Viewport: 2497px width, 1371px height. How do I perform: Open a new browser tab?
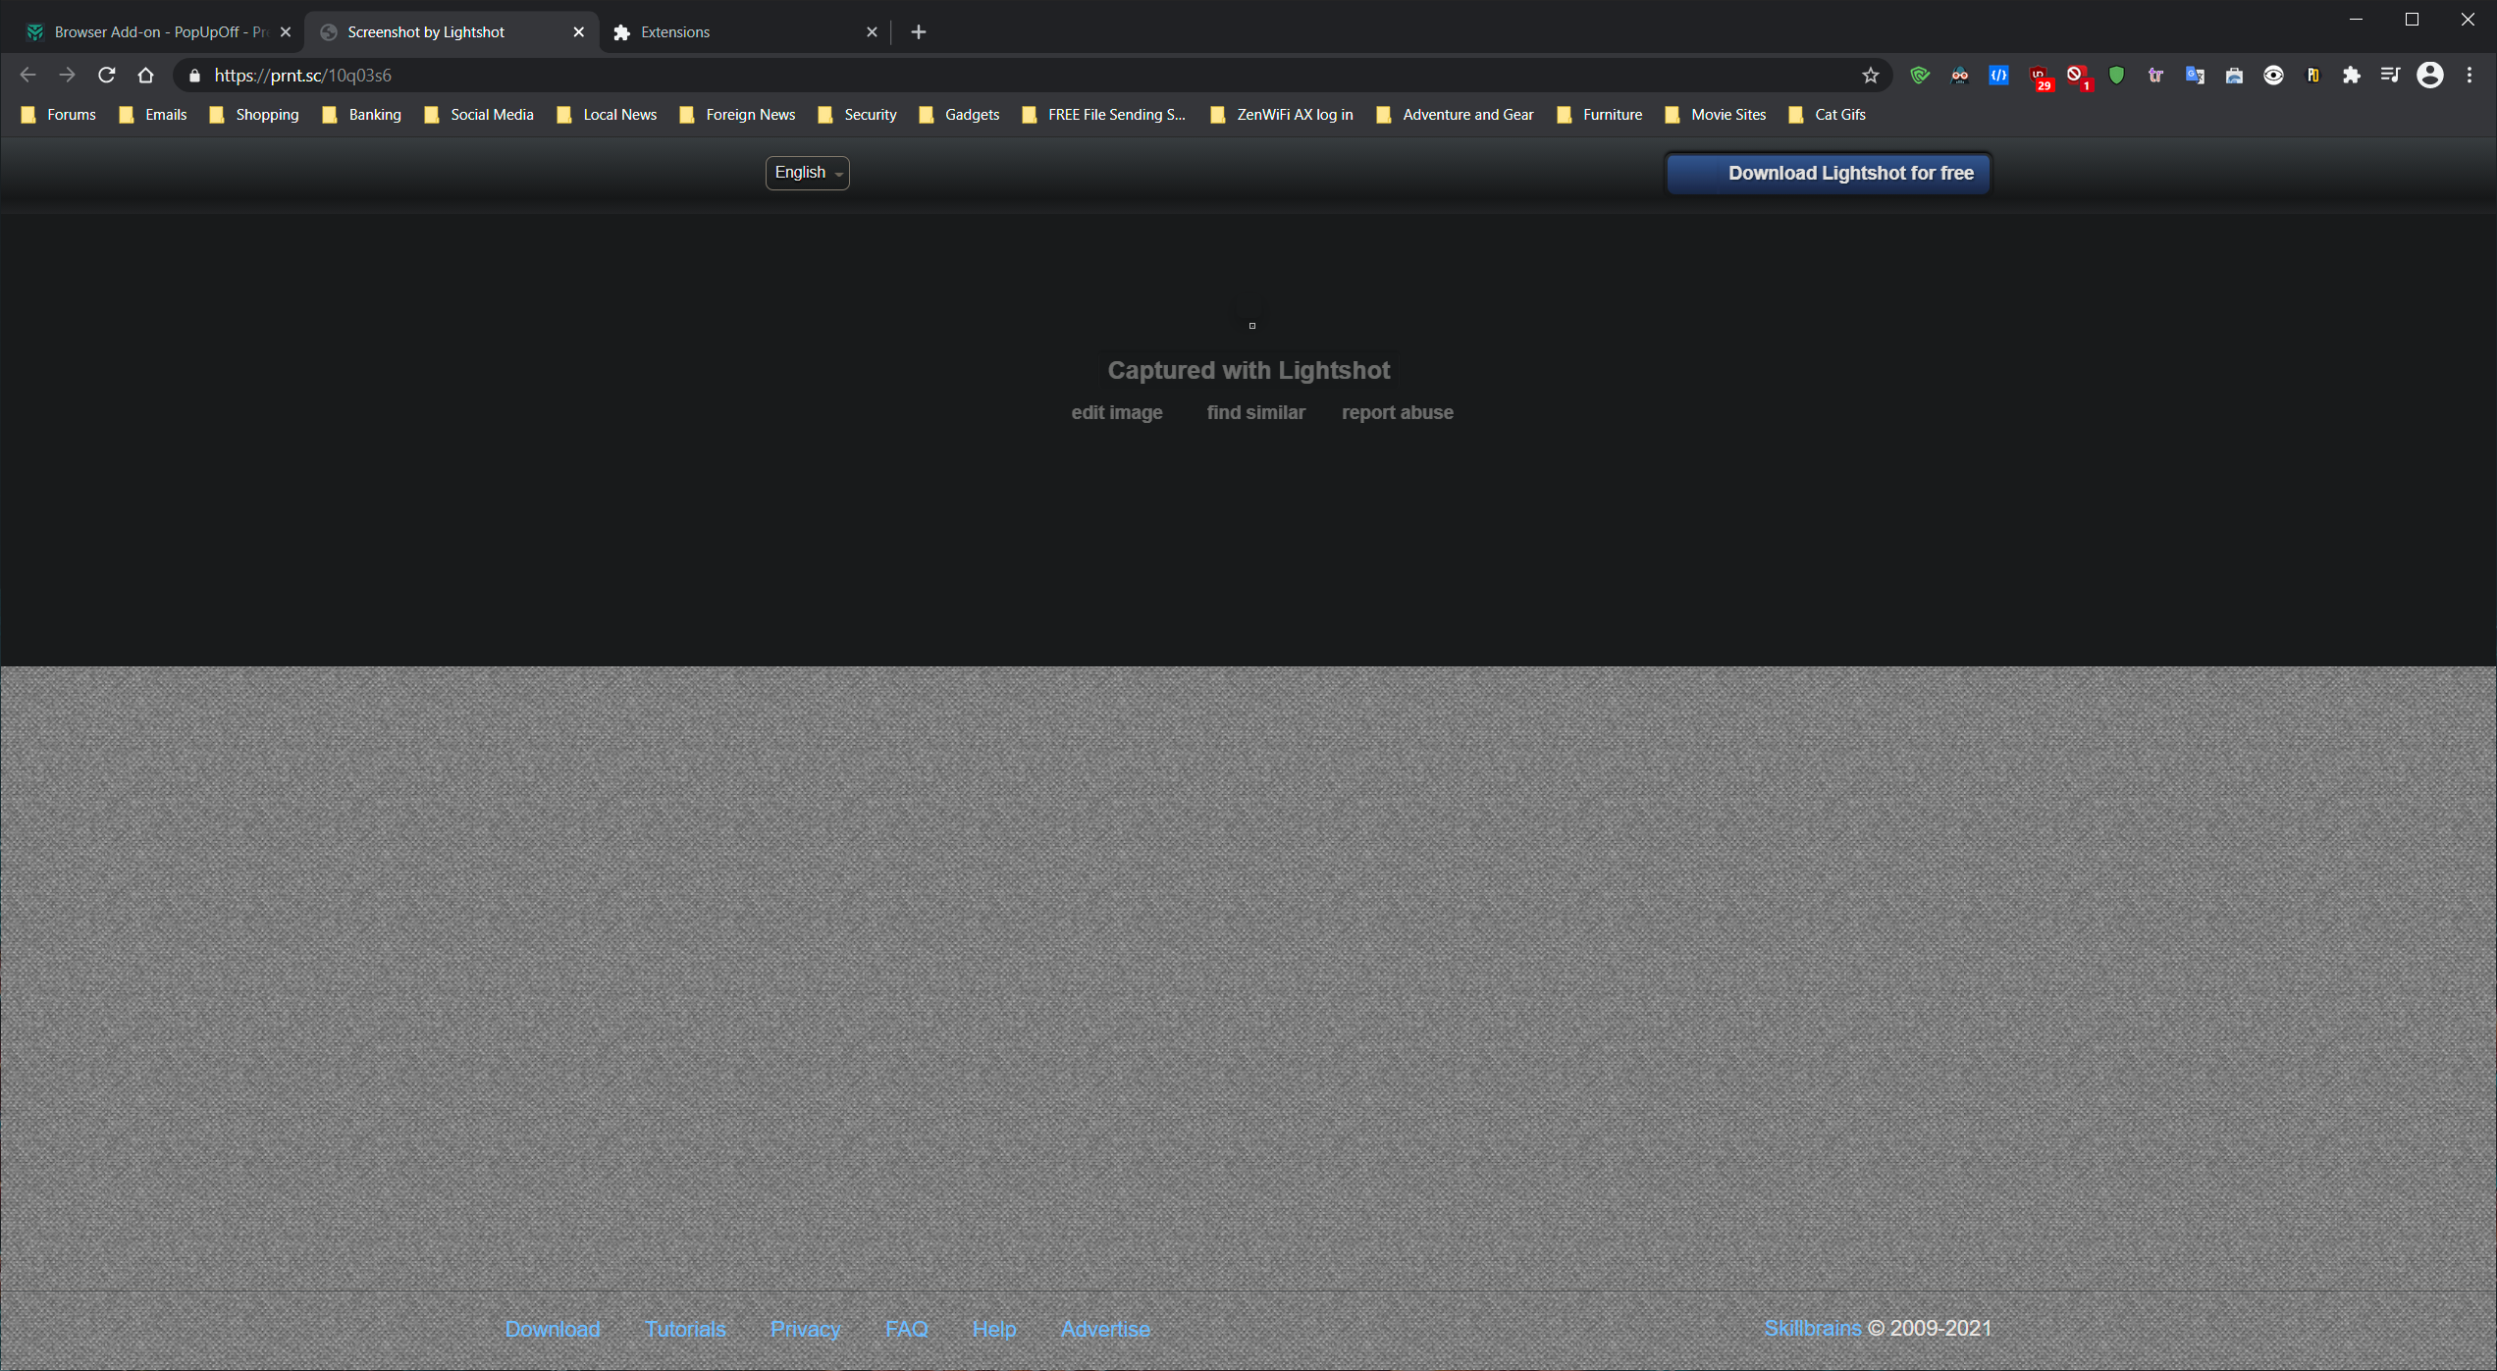[x=918, y=32]
